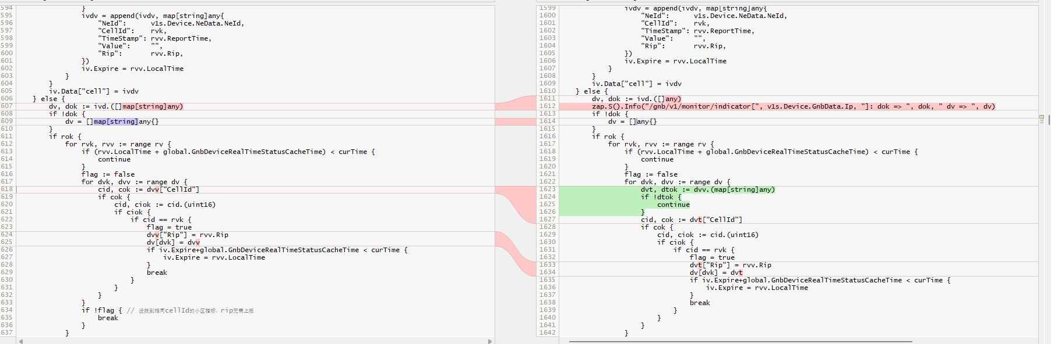Screen dimensions: 1051x344
Task: Click left scroll arrow of left pane
Action: 20,341
